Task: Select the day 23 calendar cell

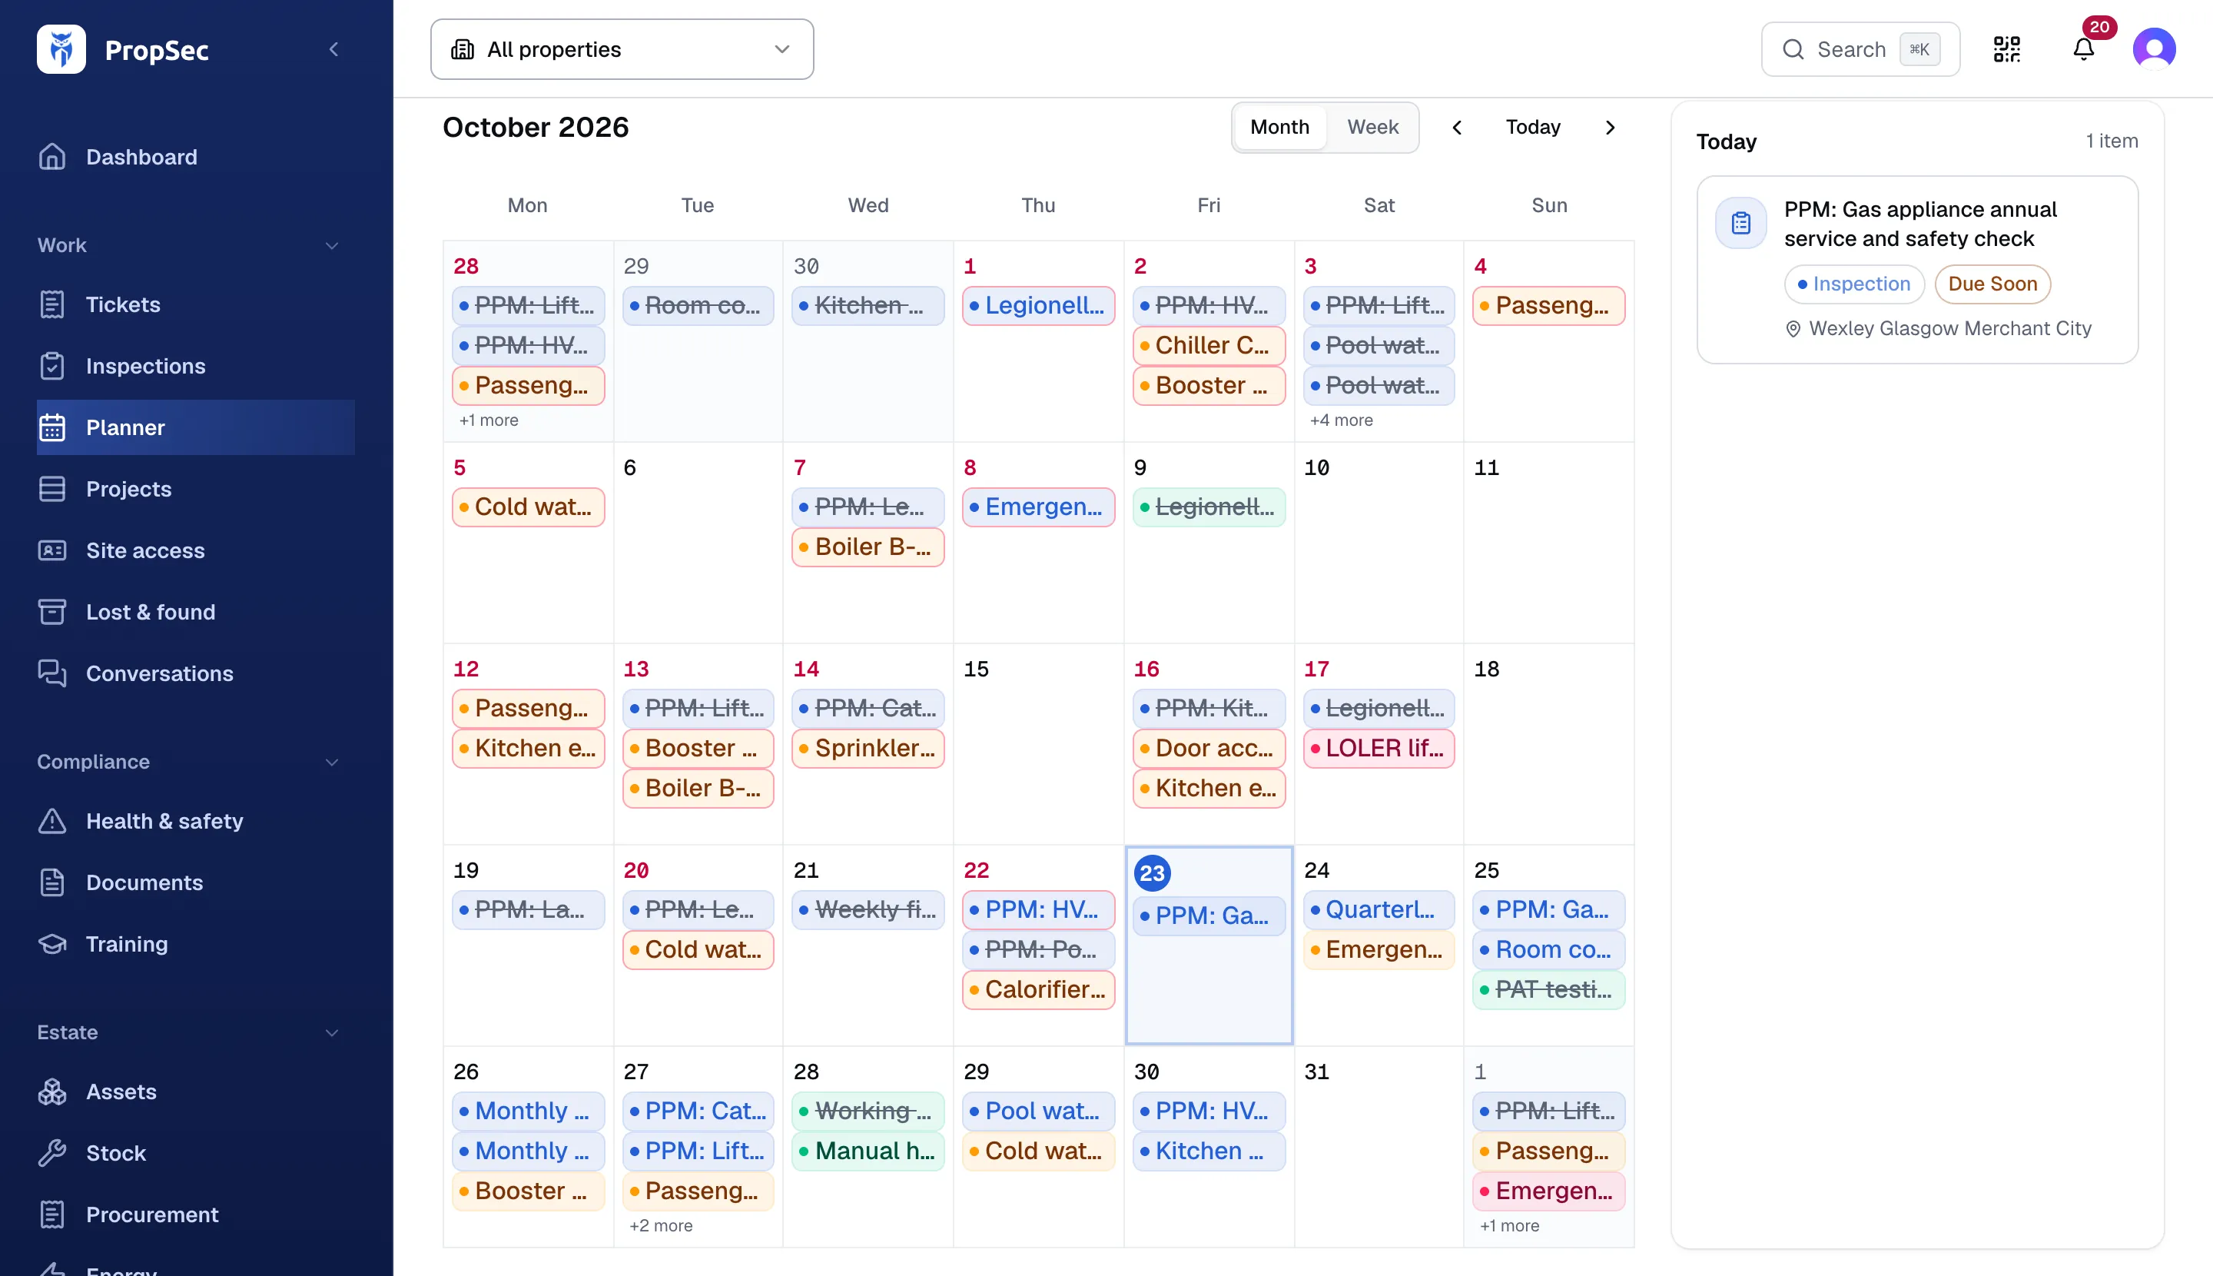Action: click(1208, 945)
